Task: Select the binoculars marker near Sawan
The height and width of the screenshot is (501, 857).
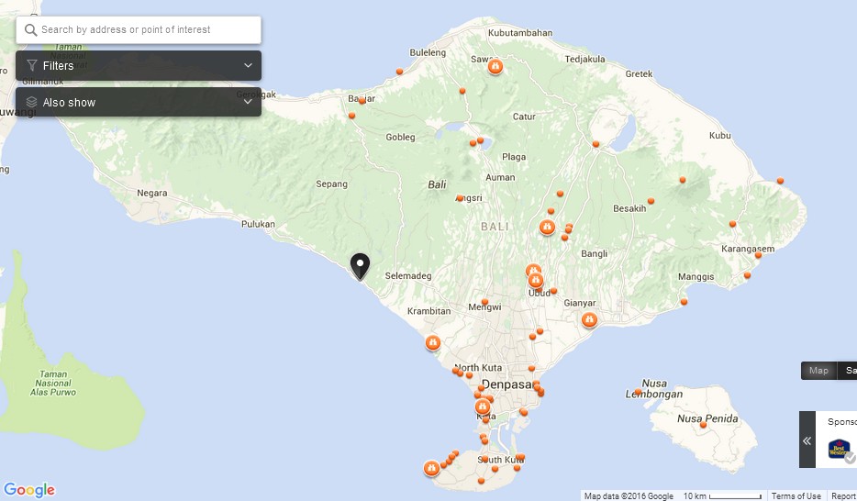Action: 495,67
